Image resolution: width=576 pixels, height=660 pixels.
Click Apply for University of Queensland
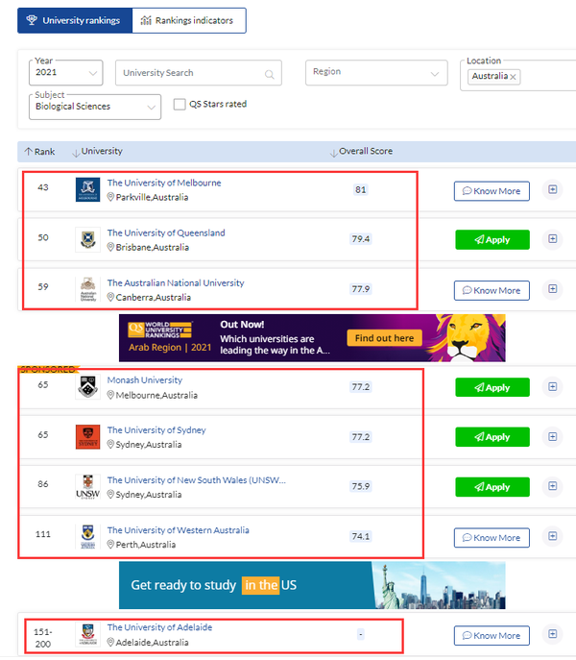(x=492, y=239)
